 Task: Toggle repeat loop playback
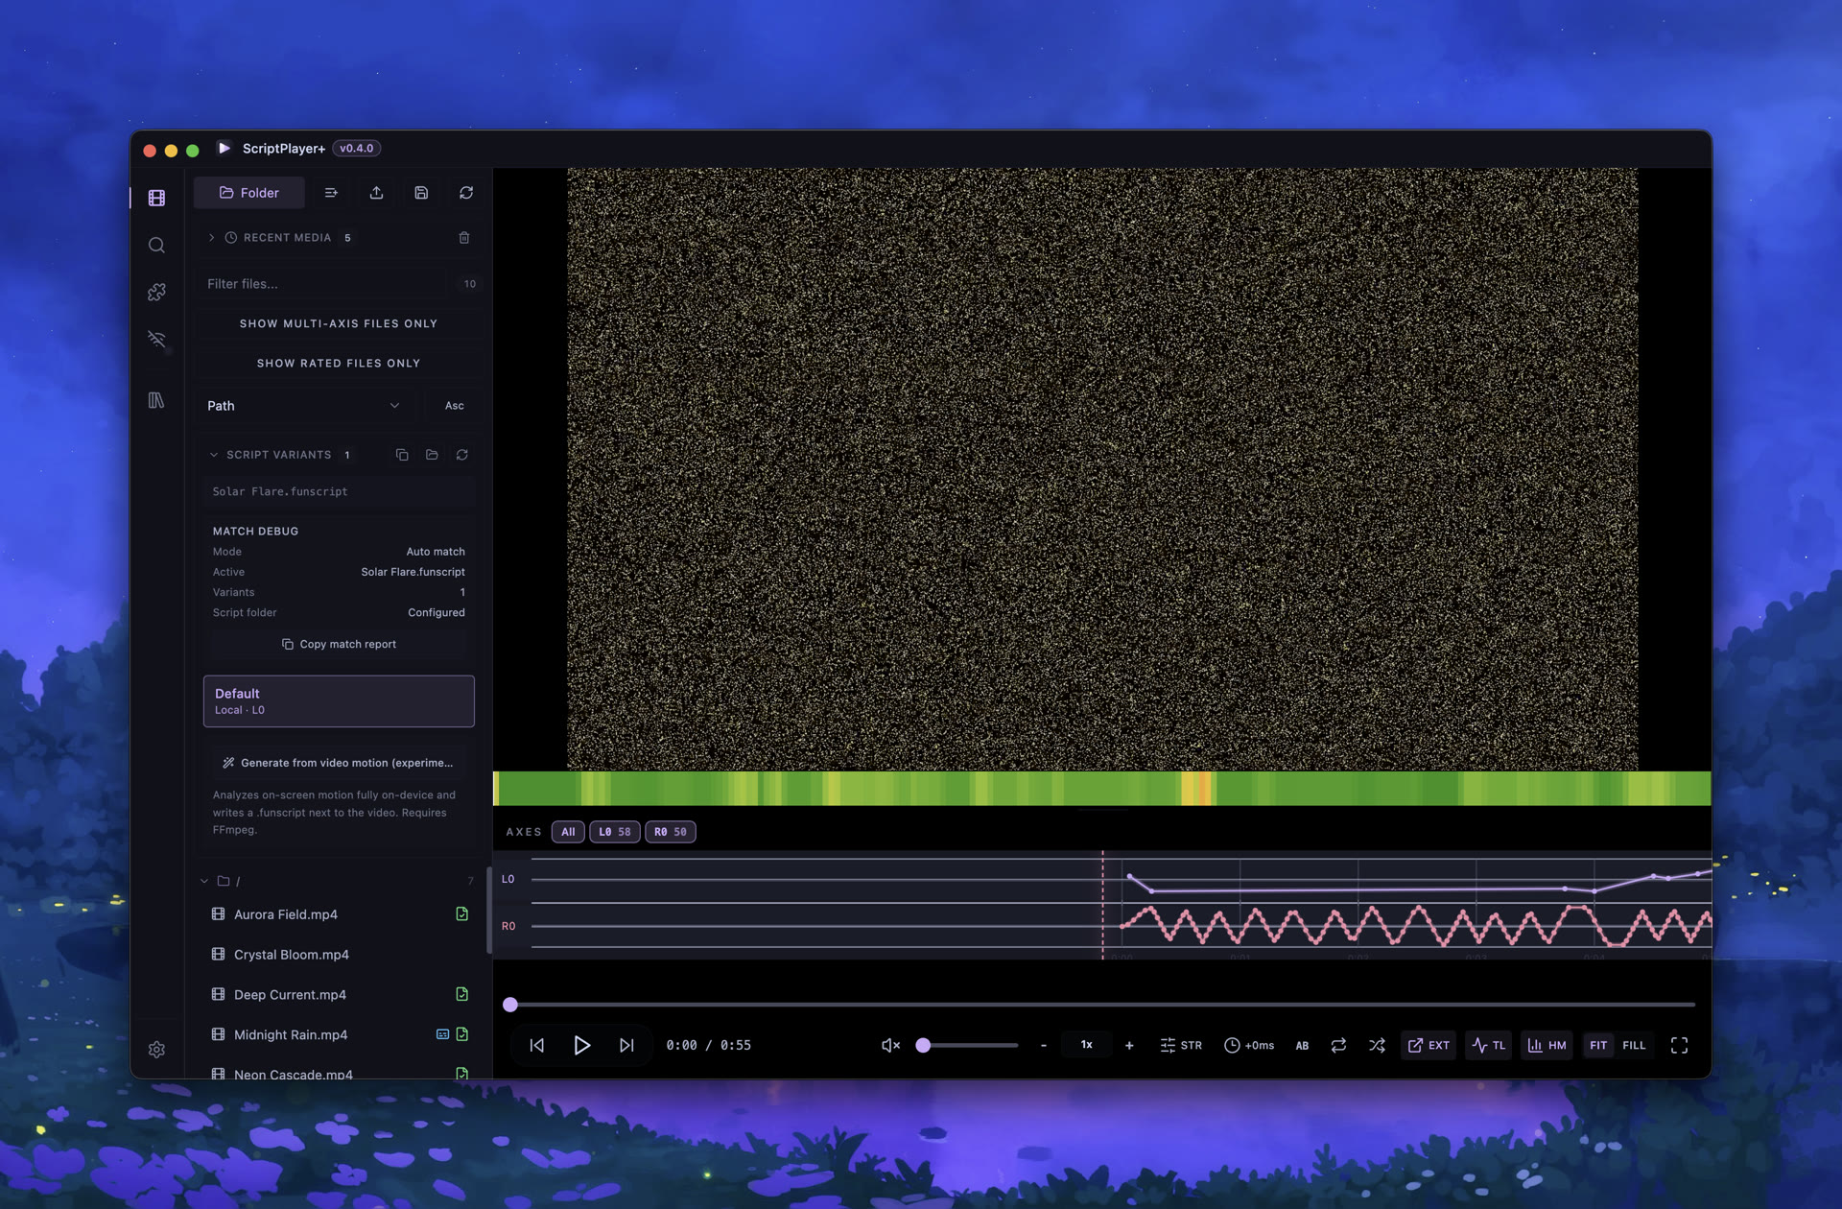click(1338, 1045)
